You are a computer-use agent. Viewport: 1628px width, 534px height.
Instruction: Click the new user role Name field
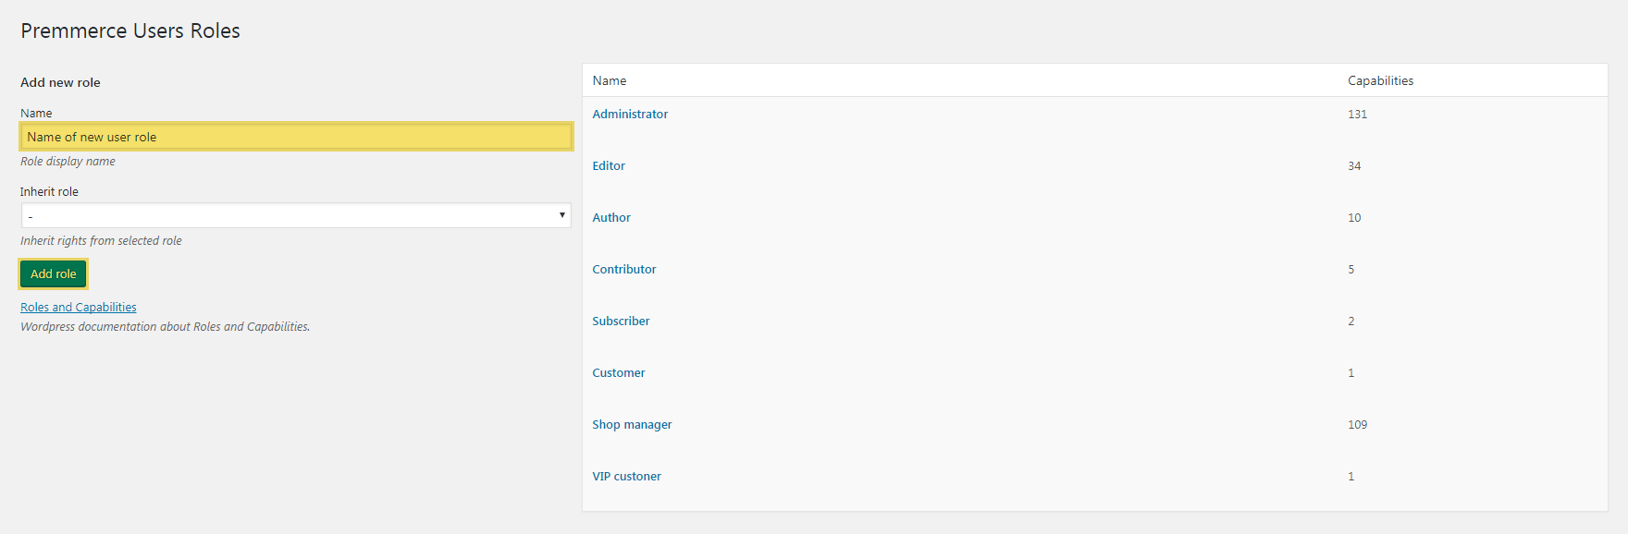coord(296,137)
